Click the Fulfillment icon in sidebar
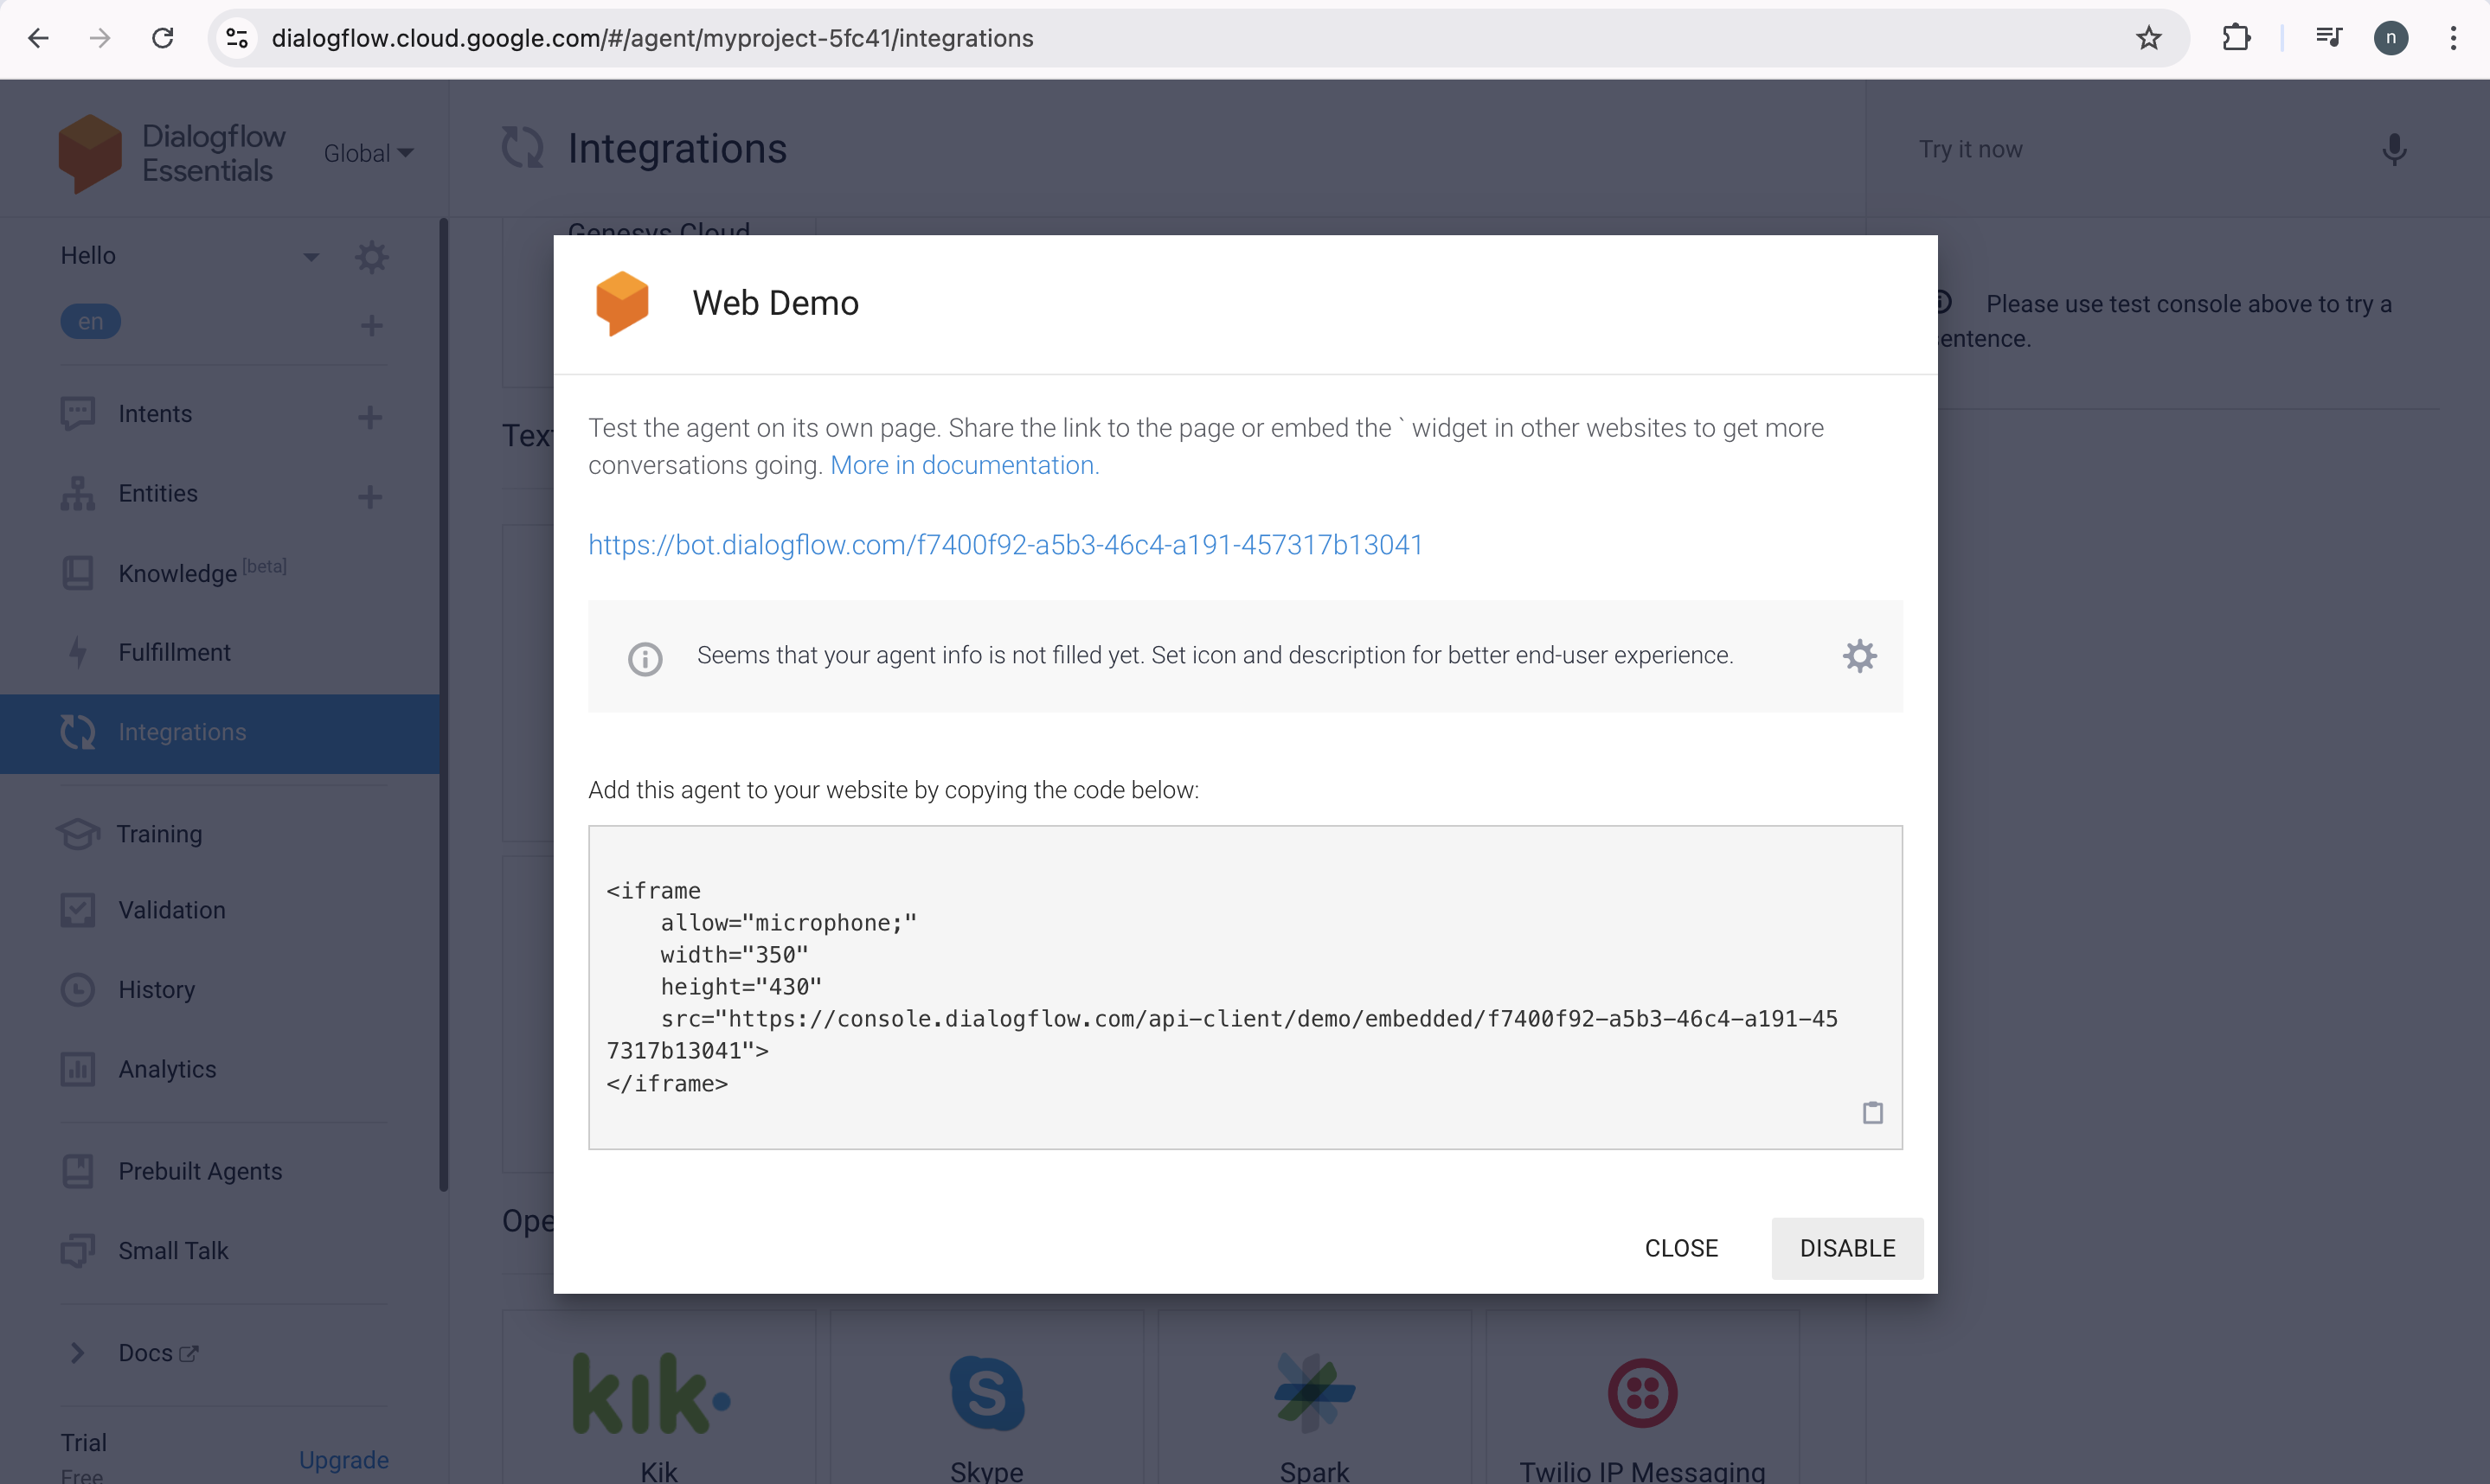The width and height of the screenshot is (2490, 1484). (76, 650)
